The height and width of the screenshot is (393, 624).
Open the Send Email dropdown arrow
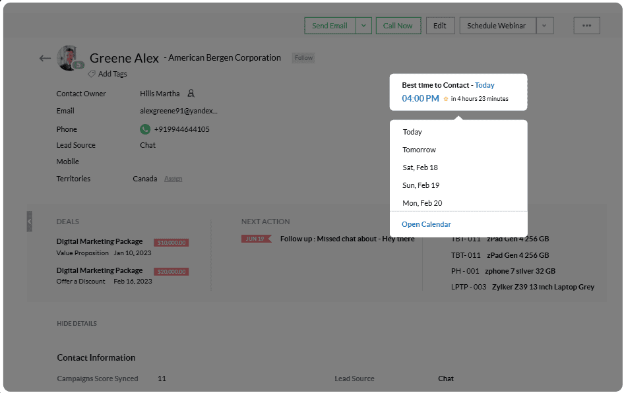point(364,26)
